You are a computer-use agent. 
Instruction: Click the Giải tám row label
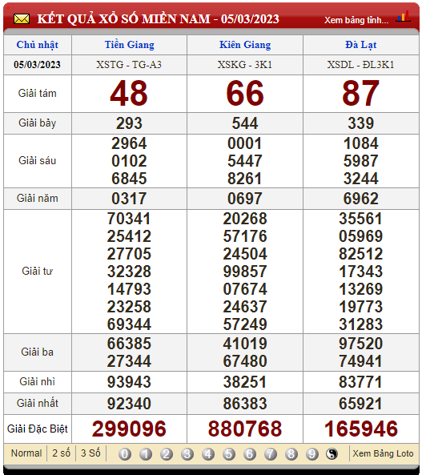(38, 93)
